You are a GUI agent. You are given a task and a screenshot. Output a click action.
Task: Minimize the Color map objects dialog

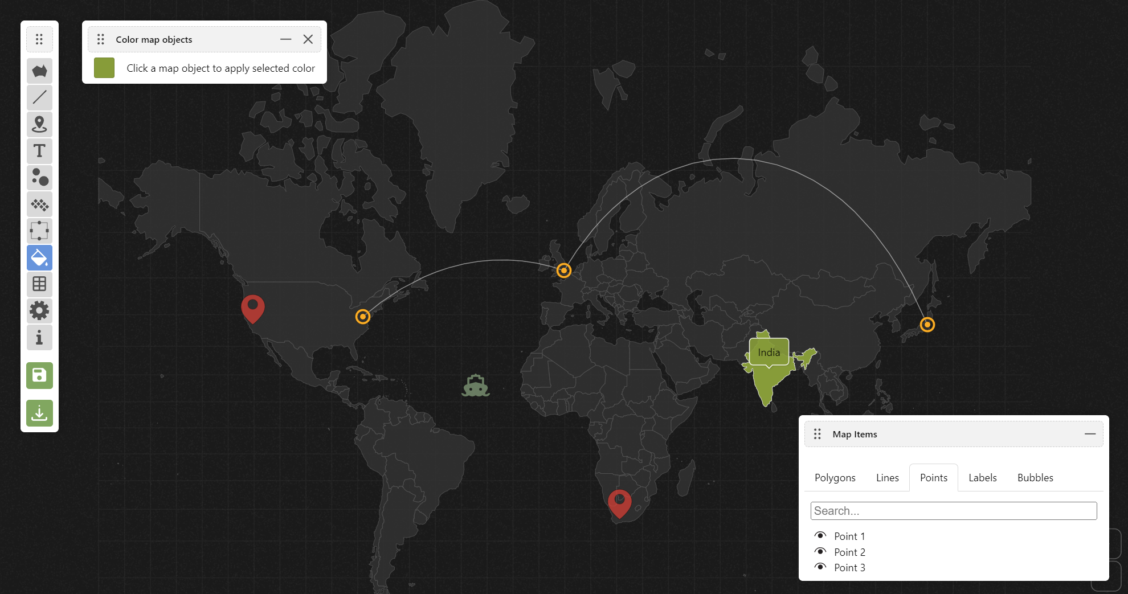point(285,39)
